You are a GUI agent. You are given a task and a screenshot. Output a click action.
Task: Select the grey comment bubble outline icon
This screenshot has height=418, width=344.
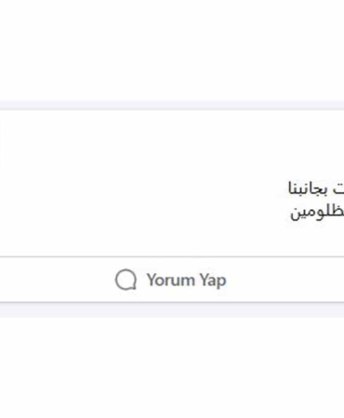(126, 280)
